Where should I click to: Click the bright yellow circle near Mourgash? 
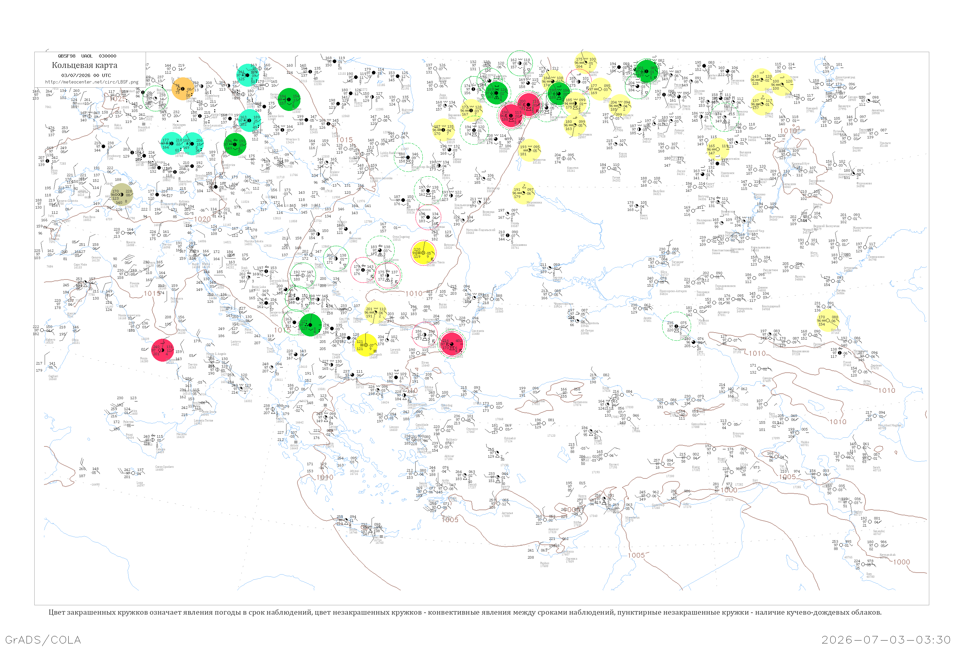[365, 345]
